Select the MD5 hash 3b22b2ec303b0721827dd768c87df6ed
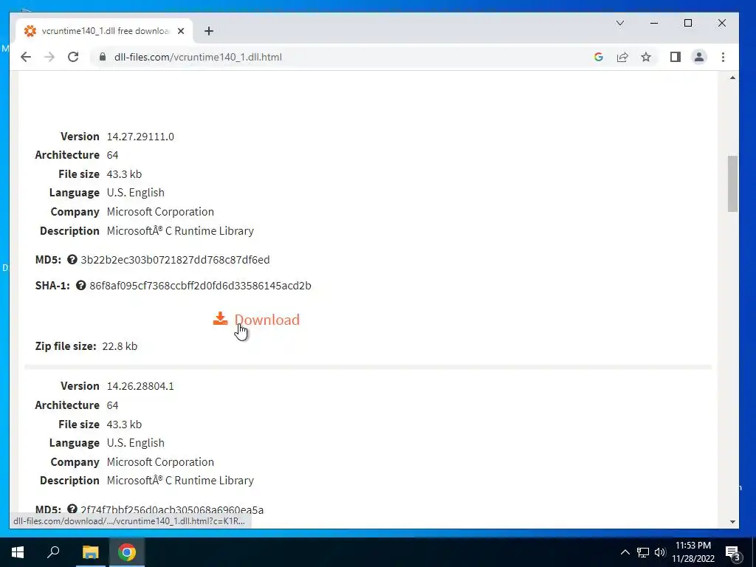Image resolution: width=756 pixels, height=567 pixels. (x=176, y=259)
